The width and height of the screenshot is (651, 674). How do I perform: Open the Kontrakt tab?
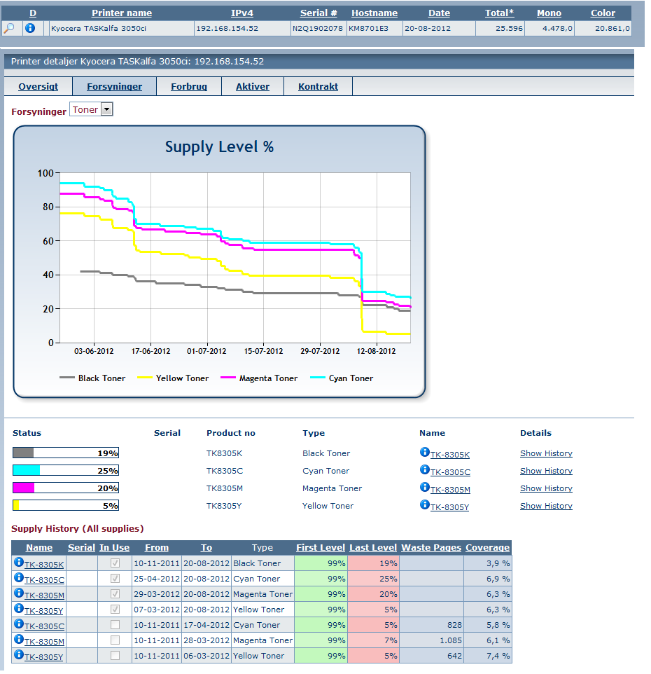pyautogui.click(x=318, y=87)
